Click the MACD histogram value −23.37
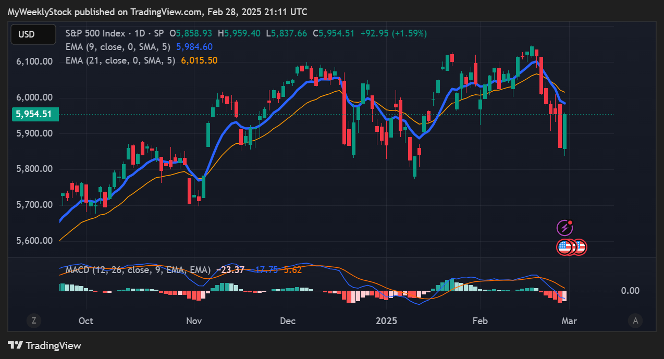Image resolution: width=664 pixels, height=359 pixels. [231, 270]
